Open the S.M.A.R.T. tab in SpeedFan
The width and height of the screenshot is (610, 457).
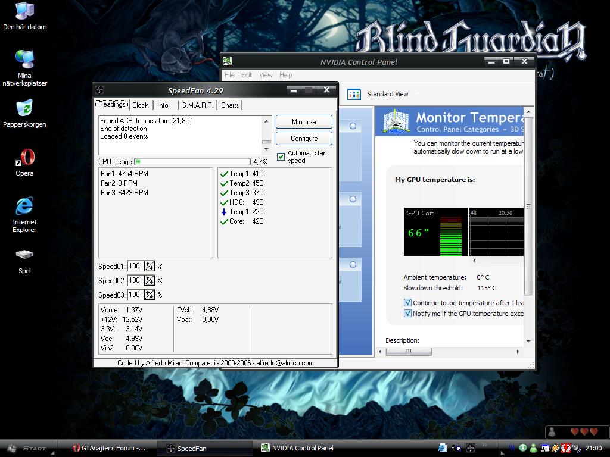point(198,105)
